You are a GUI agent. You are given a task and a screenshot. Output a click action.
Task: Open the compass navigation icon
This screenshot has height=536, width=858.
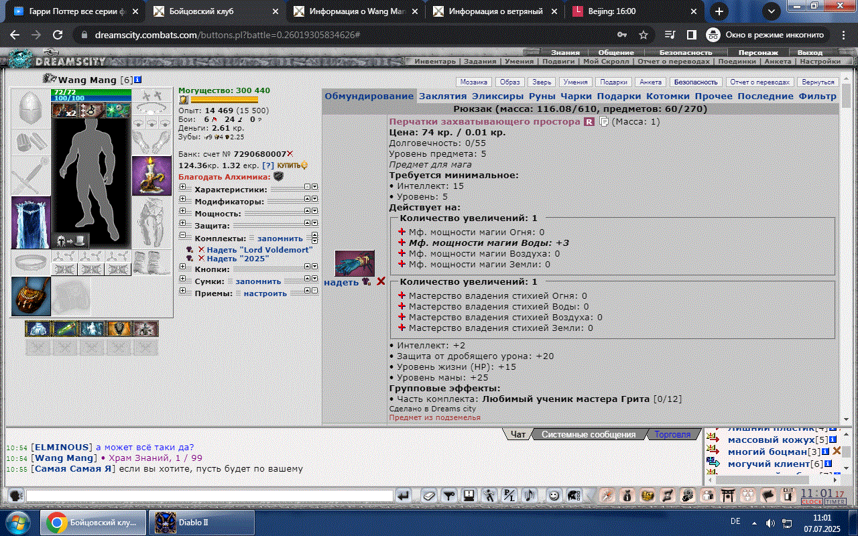(607, 496)
